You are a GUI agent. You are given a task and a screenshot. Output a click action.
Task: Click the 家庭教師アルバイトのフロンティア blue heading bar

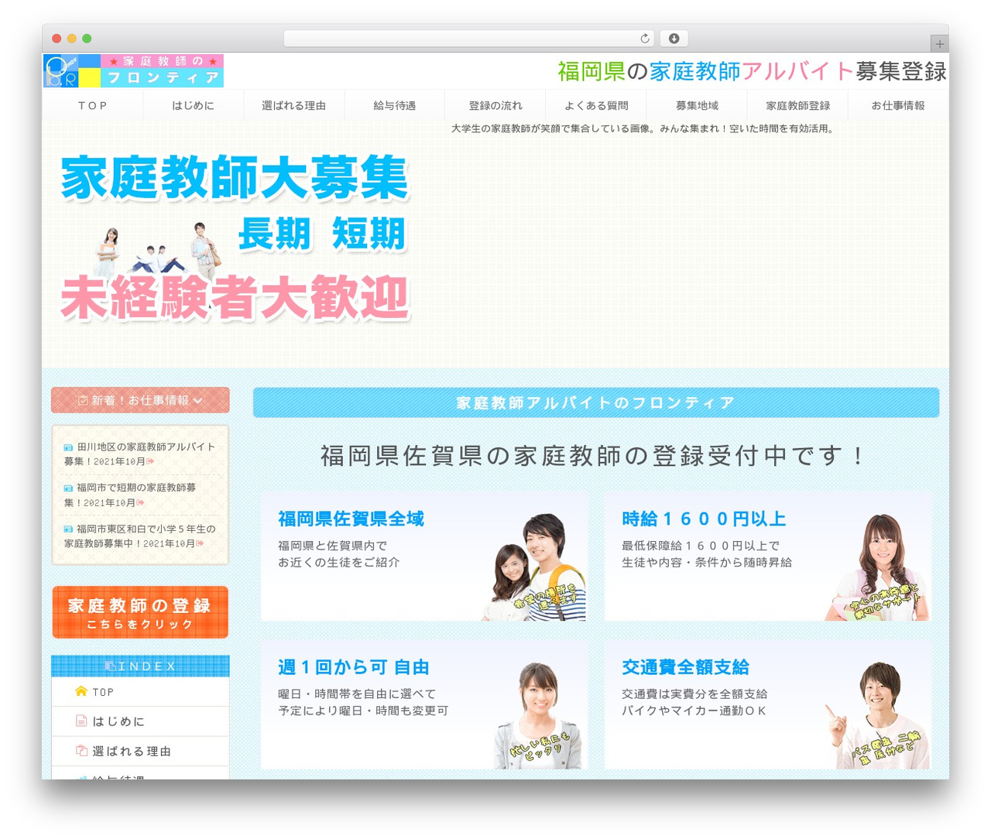point(596,402)
